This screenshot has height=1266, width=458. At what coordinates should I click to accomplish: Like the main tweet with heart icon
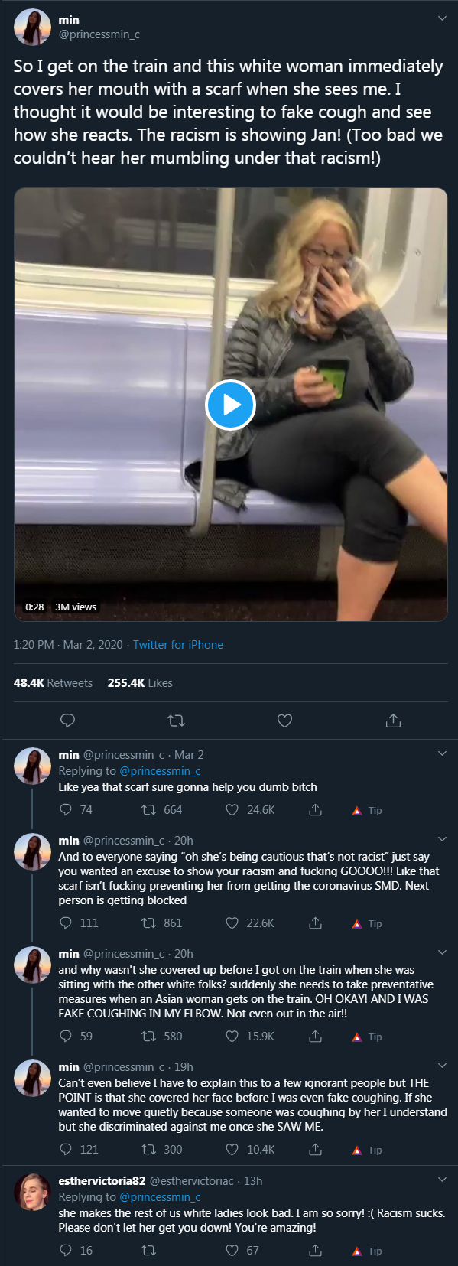[x=284, y=721]
